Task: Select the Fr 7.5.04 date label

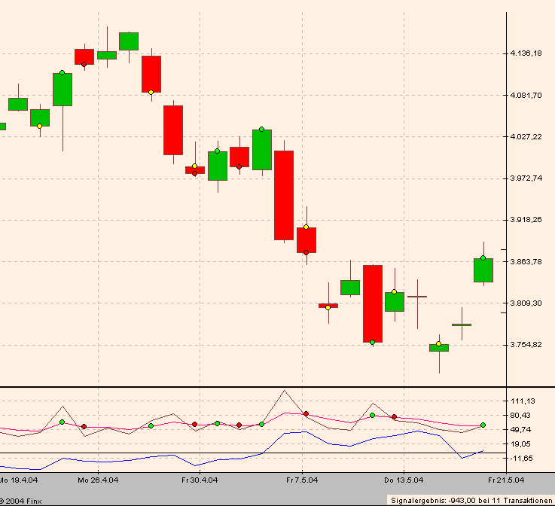Action: (x=302, y=480)
